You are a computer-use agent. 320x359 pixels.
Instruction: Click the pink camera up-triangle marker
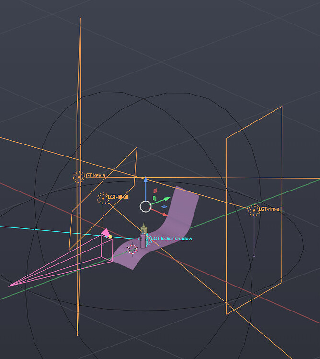105,232
